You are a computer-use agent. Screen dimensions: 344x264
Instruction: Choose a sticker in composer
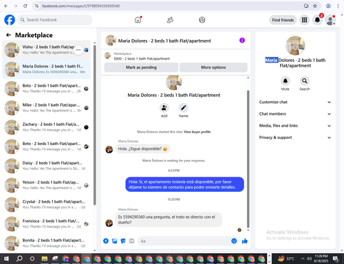(x=123, y=241)
